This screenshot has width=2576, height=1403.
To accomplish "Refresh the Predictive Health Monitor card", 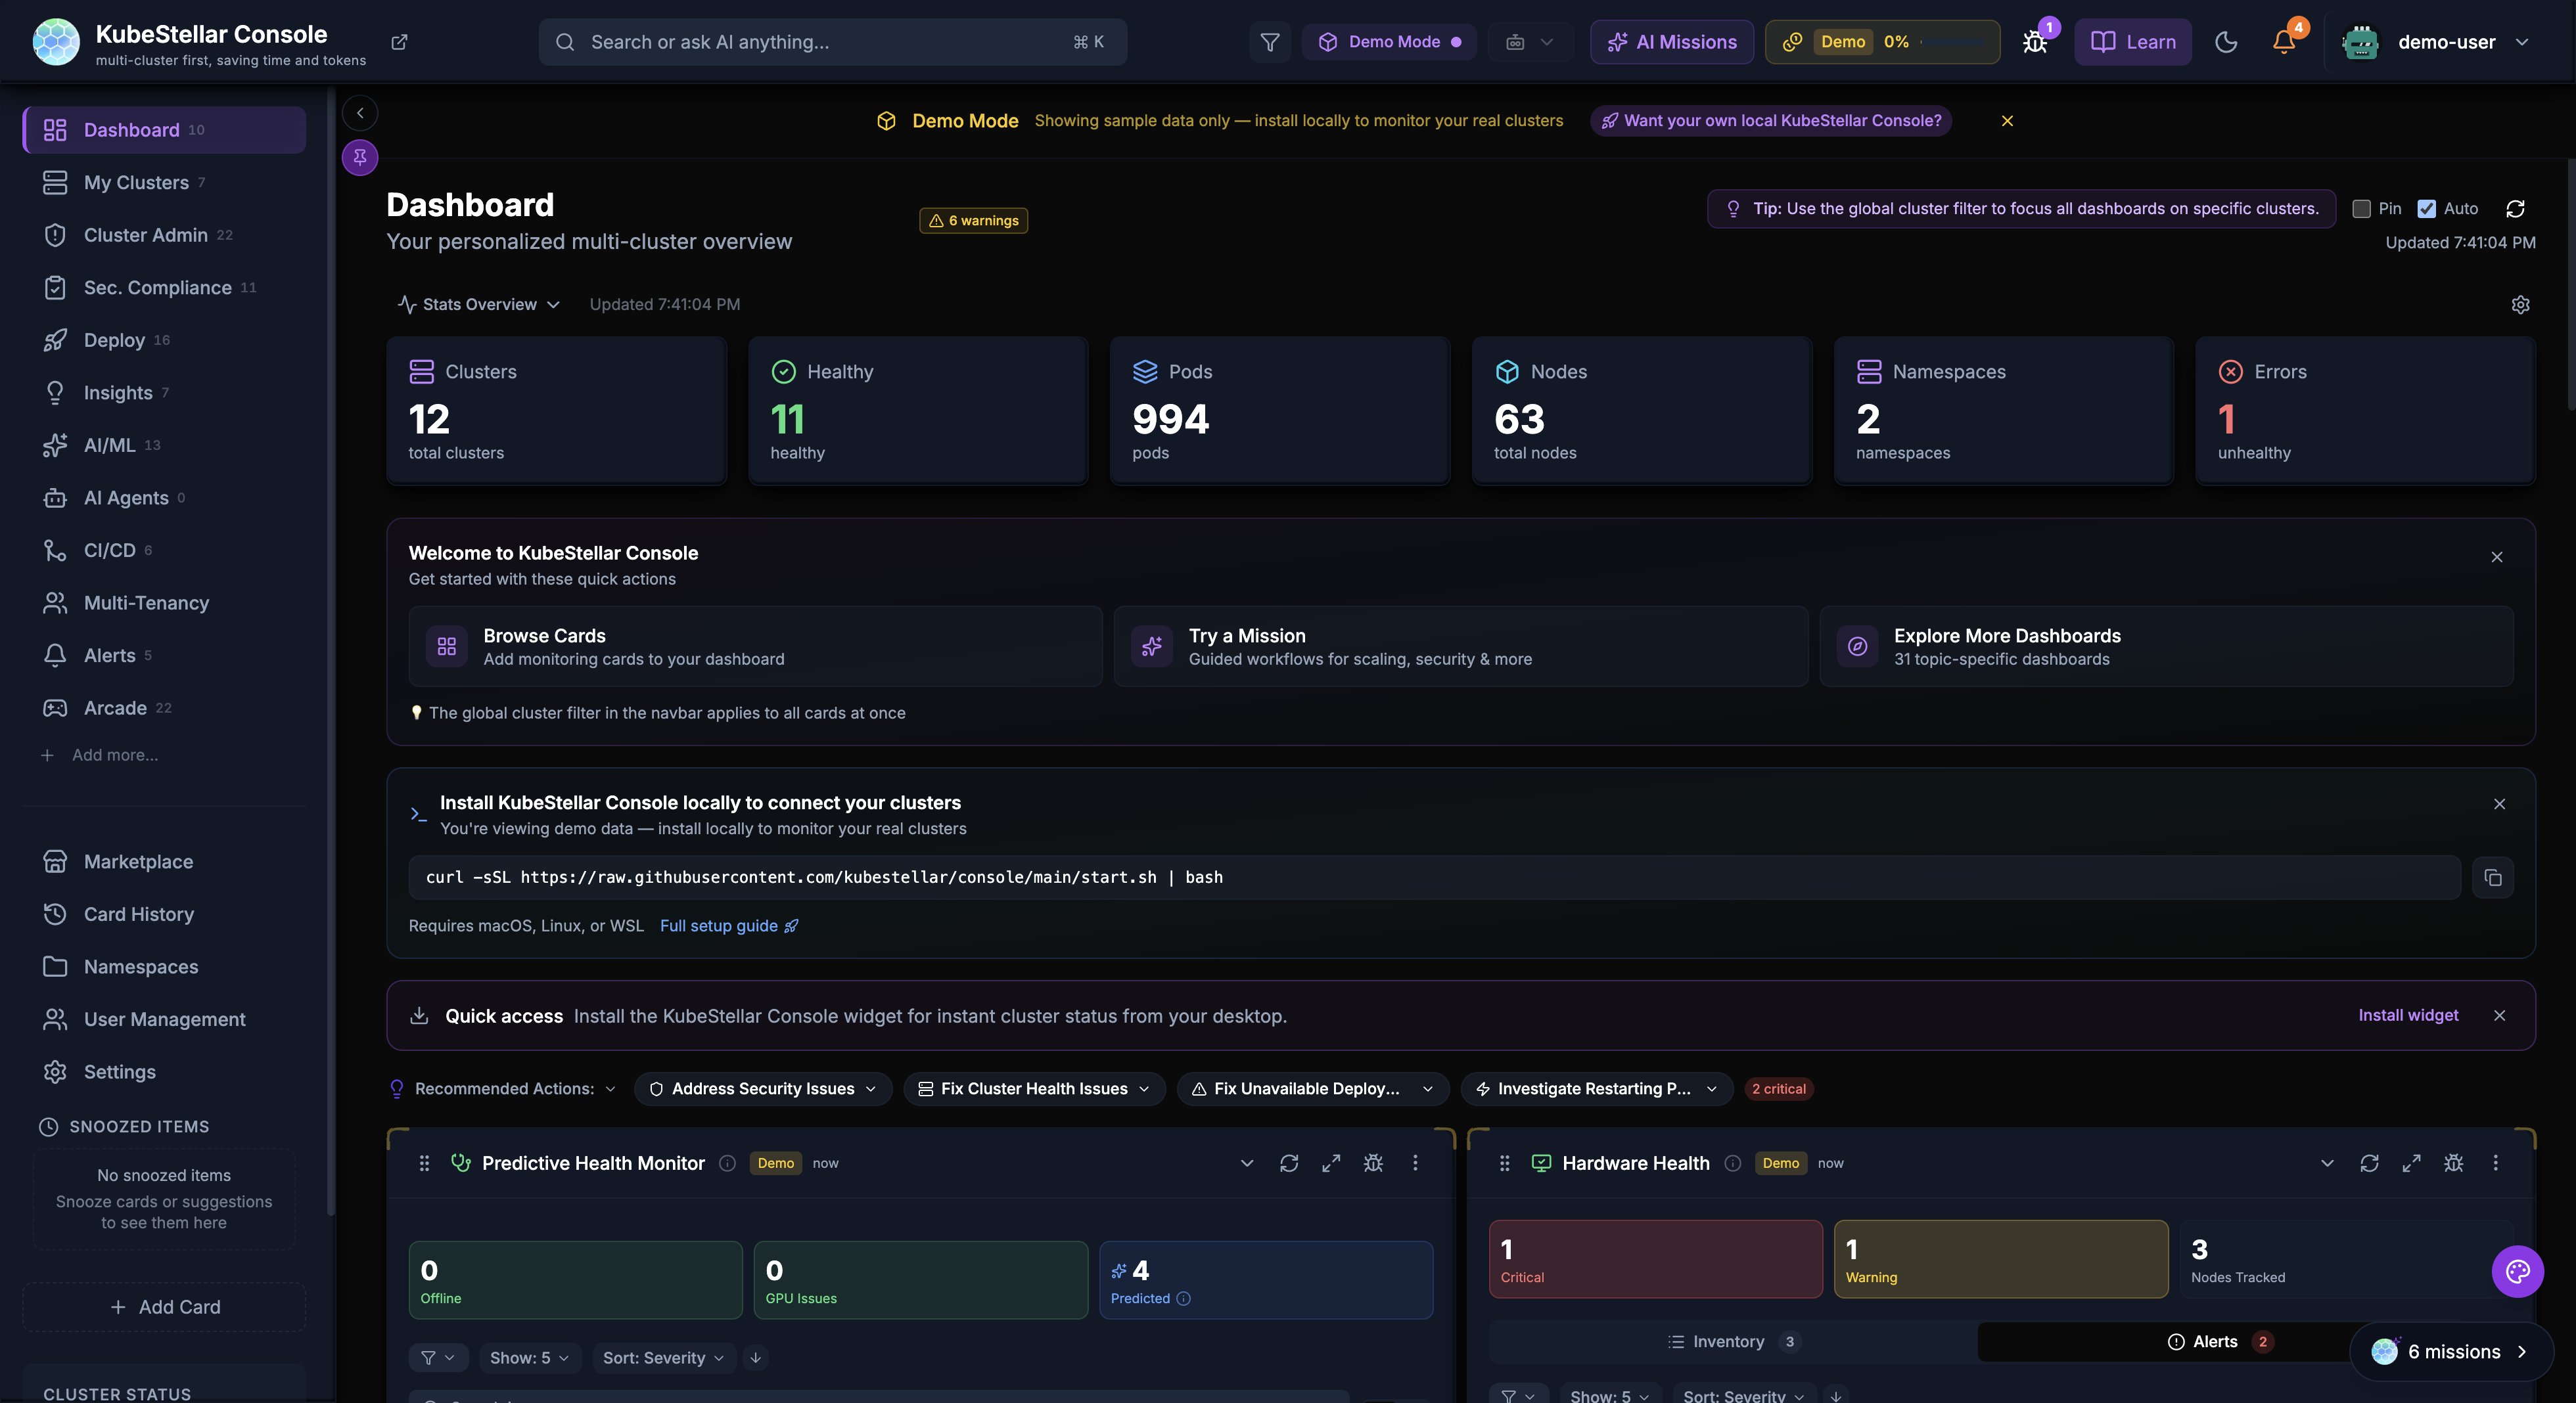I will (1289, 1163).
